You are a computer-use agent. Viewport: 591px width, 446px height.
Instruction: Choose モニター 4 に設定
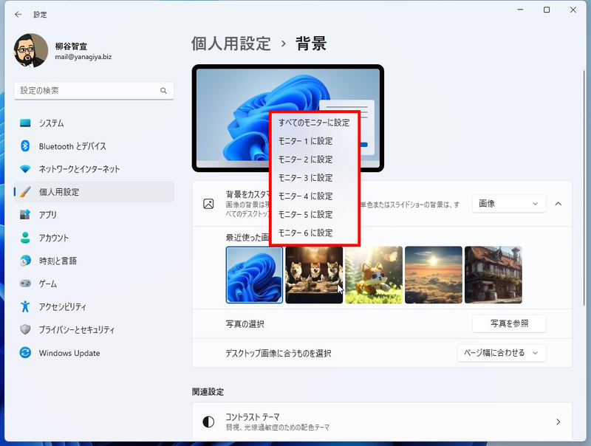click(315, 196)
